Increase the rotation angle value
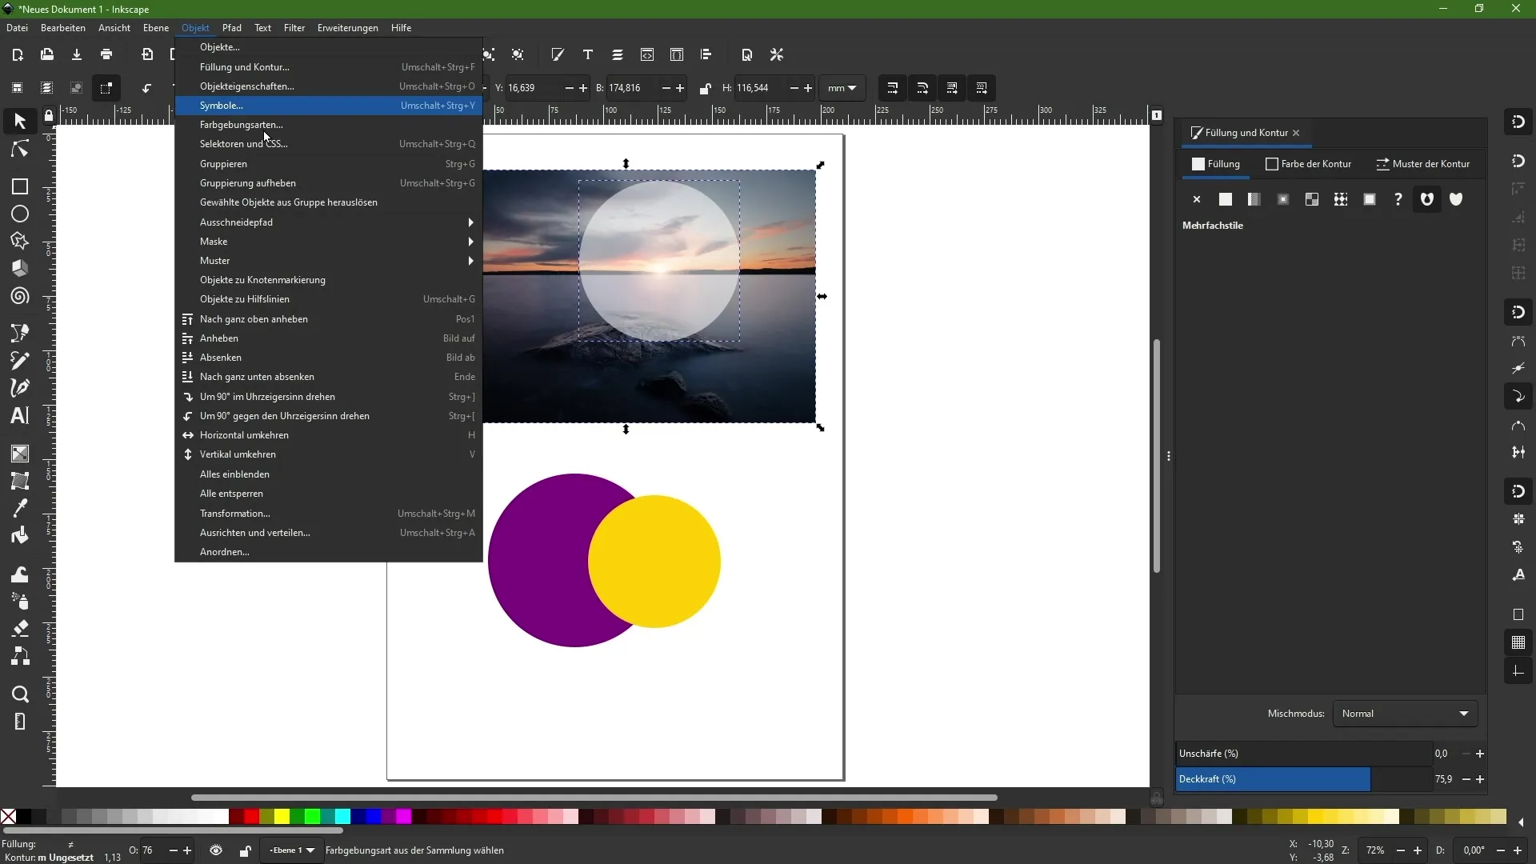 point(1518,850)
